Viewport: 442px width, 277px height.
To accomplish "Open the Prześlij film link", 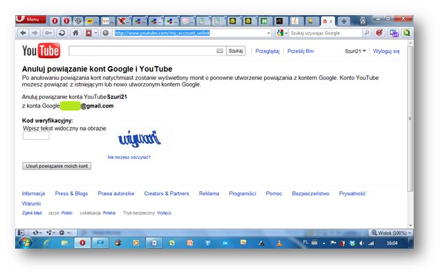I will tap(300, 51).
